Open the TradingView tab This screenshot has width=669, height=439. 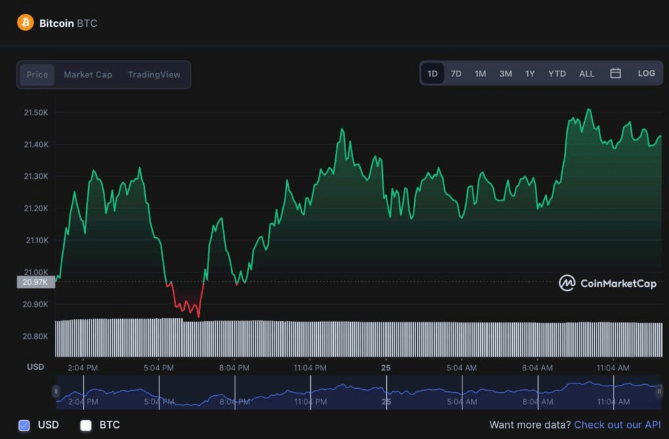click(154, 74)
